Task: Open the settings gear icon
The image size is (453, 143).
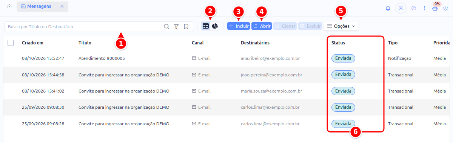Action: click(445, 8)
